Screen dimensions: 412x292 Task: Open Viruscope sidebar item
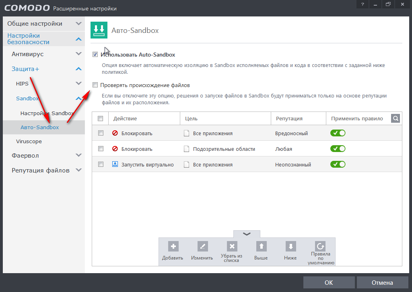tap(29, 142)
